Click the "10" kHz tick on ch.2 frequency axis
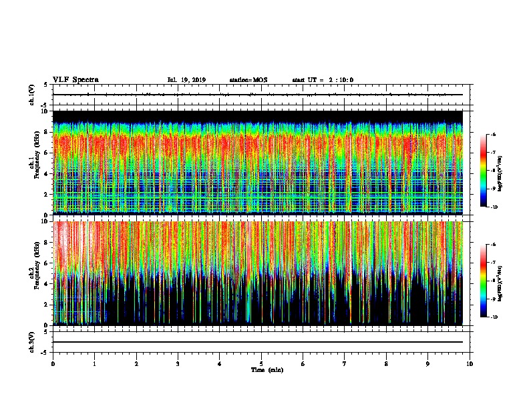 [x=45, y=221]
